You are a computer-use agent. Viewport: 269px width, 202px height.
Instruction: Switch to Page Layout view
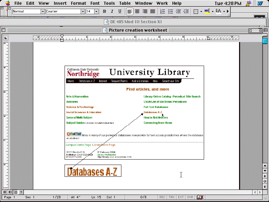[15, 192]
